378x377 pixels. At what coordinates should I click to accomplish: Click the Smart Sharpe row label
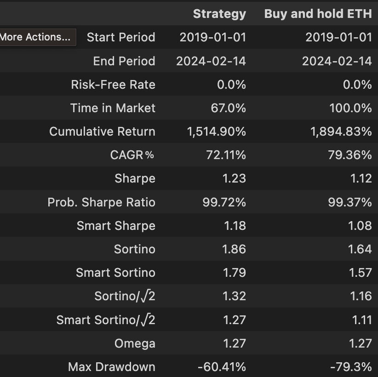click(116, 226)
